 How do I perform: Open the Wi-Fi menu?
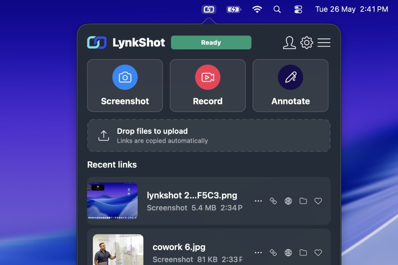[x=257, y=9]
